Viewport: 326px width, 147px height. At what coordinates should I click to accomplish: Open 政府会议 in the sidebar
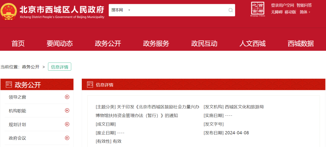click(18, 138)
